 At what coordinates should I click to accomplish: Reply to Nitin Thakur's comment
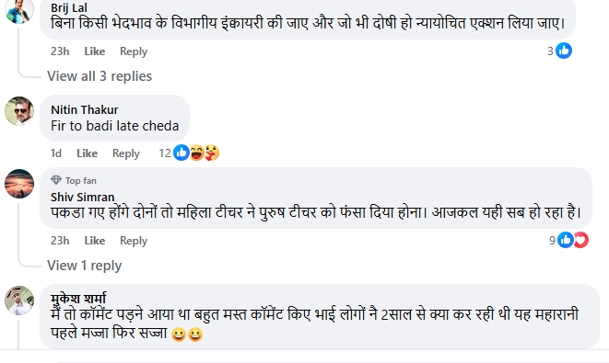pos(126,153)
